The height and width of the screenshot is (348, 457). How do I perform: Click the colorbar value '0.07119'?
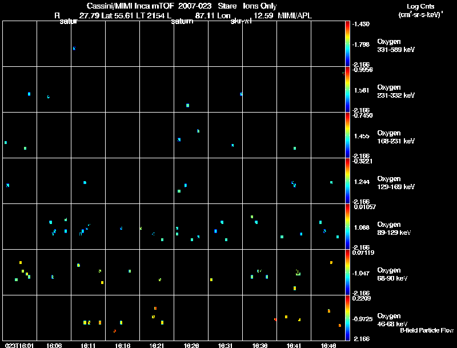click(363, 253)
